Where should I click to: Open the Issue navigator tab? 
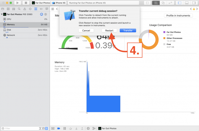[x=24, y=9]
